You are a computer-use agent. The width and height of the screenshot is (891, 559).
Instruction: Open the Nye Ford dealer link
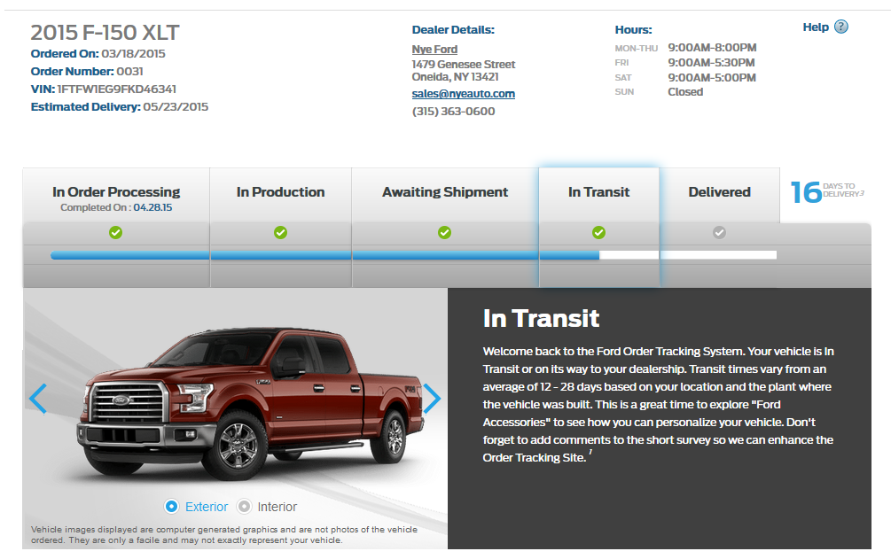click(x=434, y=50)
